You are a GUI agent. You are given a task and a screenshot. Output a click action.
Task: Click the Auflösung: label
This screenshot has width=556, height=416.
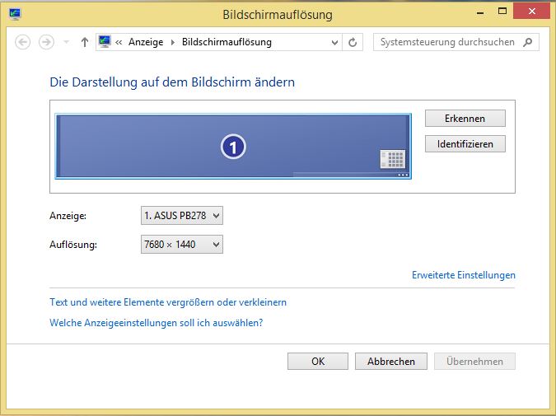pyautogui.click(x=73, y=245)
